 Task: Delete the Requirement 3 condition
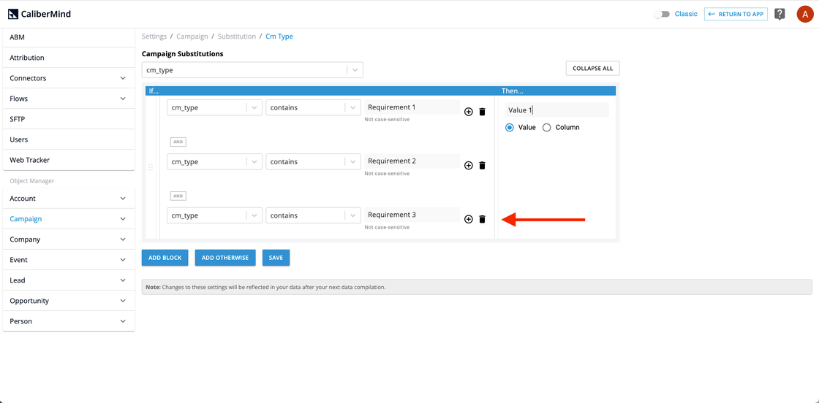point(482,220)
